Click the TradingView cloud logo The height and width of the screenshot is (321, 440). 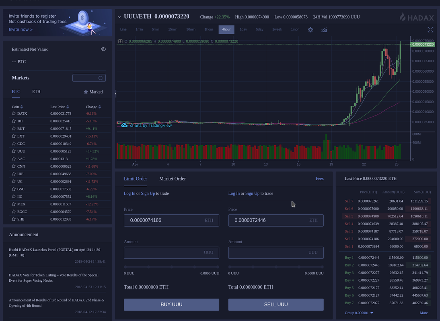[x=124, y=125]
